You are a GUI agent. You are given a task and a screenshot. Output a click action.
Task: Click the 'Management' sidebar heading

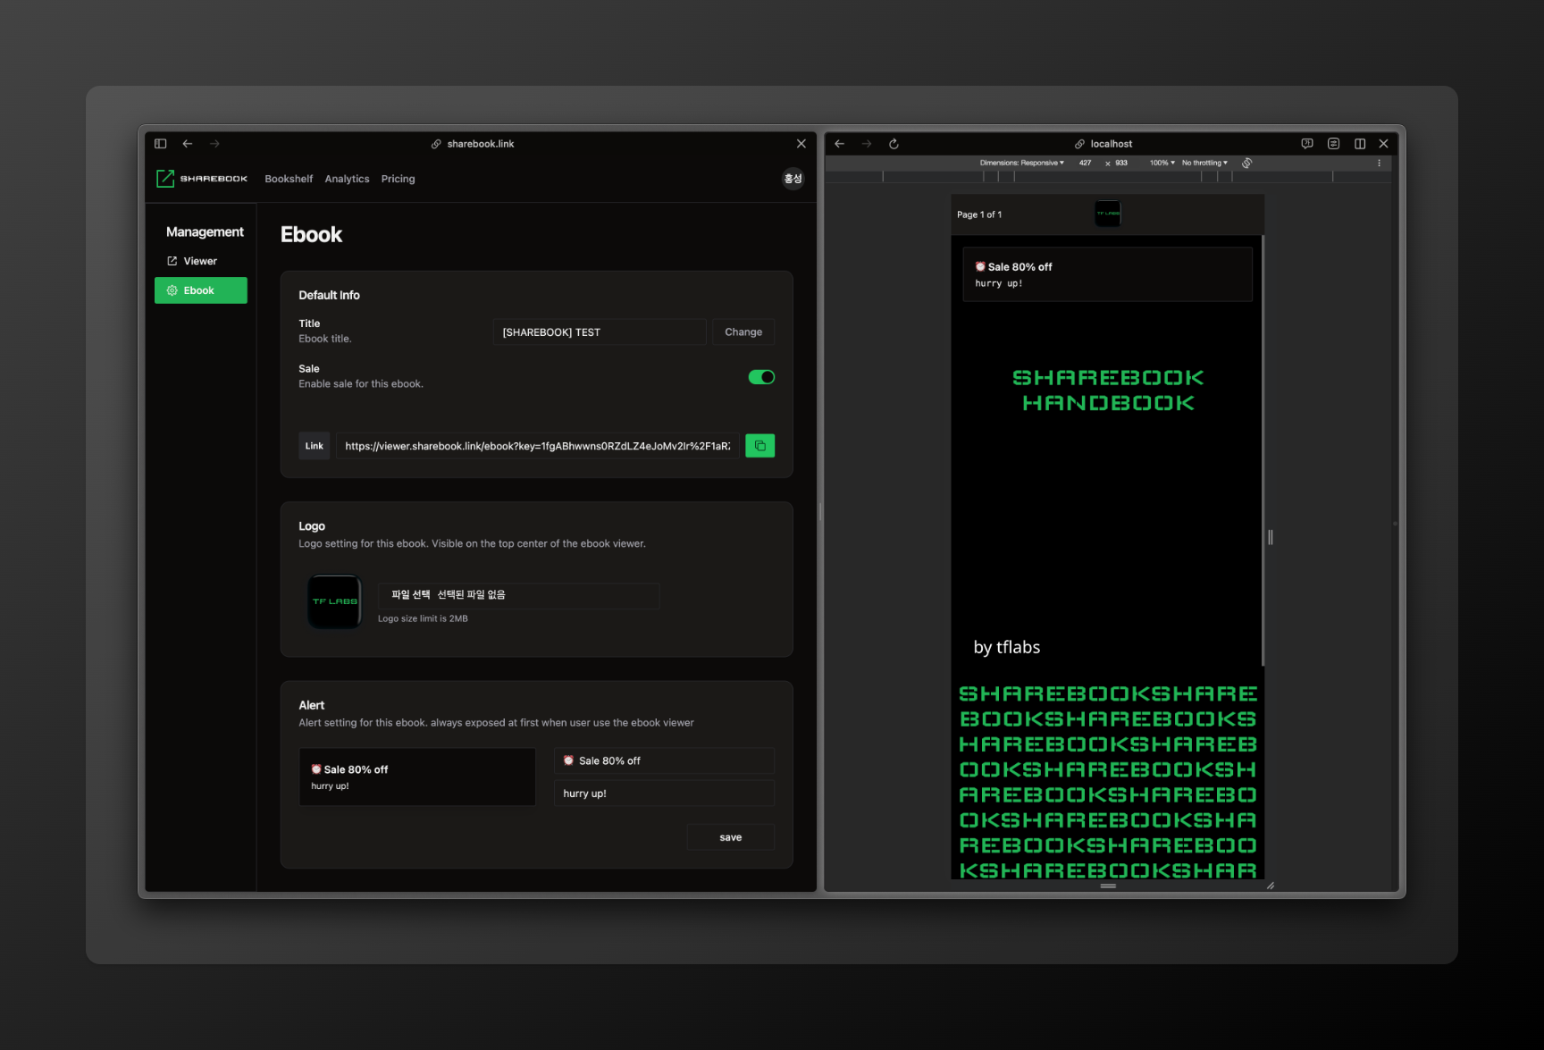pos(205,231)
